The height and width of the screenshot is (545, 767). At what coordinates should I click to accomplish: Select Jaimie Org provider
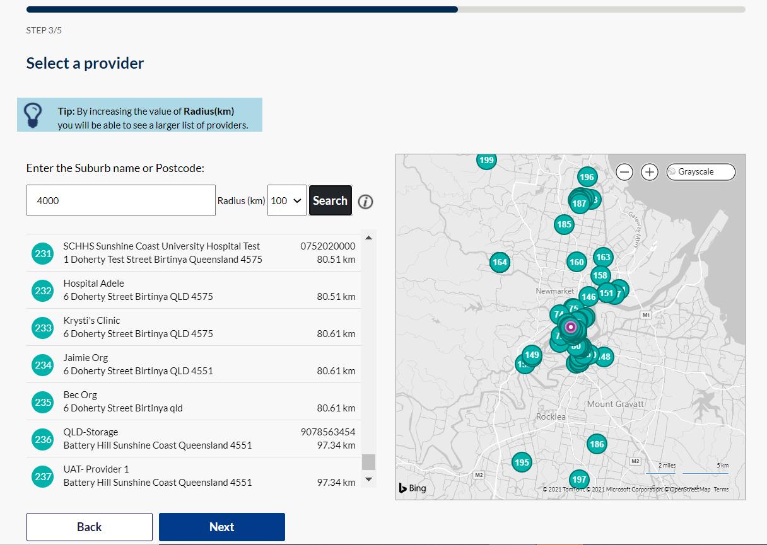pyautogui.click(x=194, y=364)
